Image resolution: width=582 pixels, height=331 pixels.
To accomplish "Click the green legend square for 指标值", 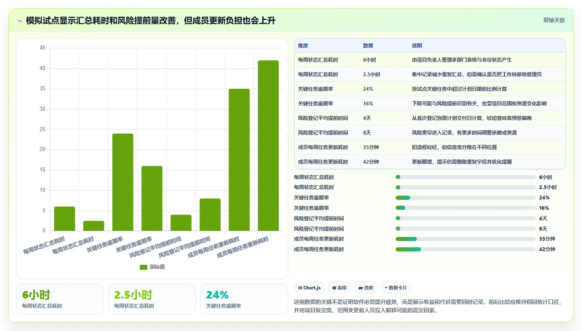I will 144,267.
